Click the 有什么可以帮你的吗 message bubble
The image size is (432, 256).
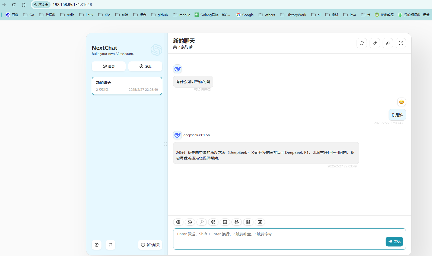tap(193, 82)
